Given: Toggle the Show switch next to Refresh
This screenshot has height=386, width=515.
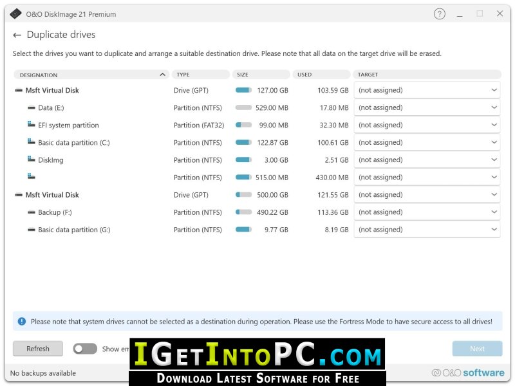Looking at the screenshot, I should [85, 349].
